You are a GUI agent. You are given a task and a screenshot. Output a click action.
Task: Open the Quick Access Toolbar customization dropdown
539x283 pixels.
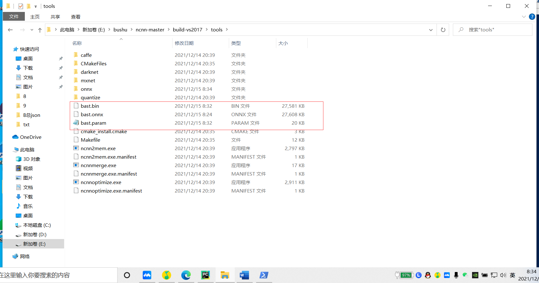[36, 6]
